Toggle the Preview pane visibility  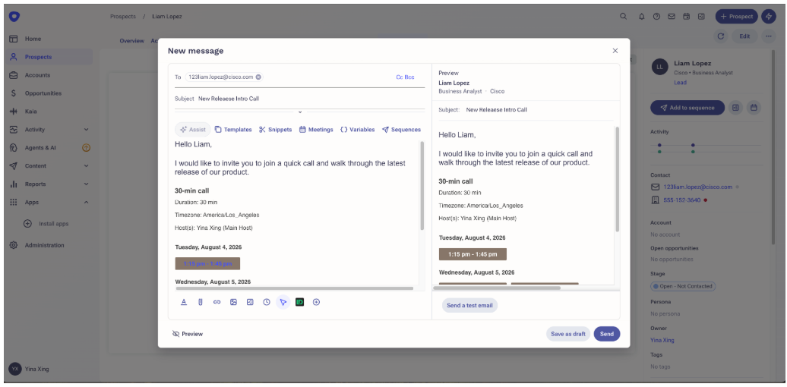(x=187, y=334)
